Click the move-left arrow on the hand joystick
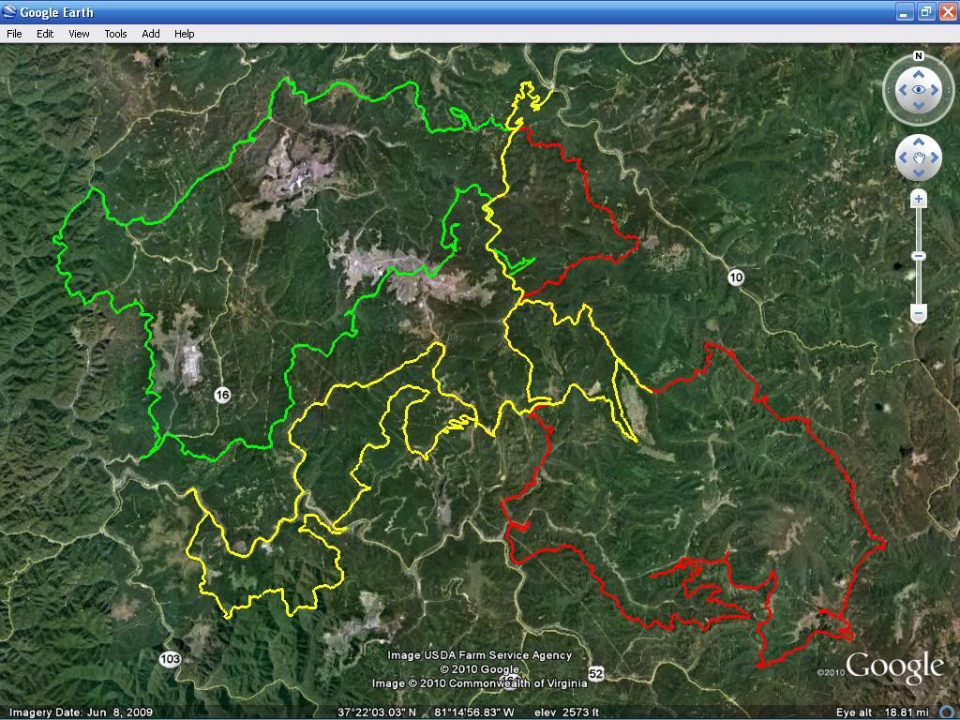The height and width of the screenshot is (720, 960). pyautogui.click(x=903, y=157)
